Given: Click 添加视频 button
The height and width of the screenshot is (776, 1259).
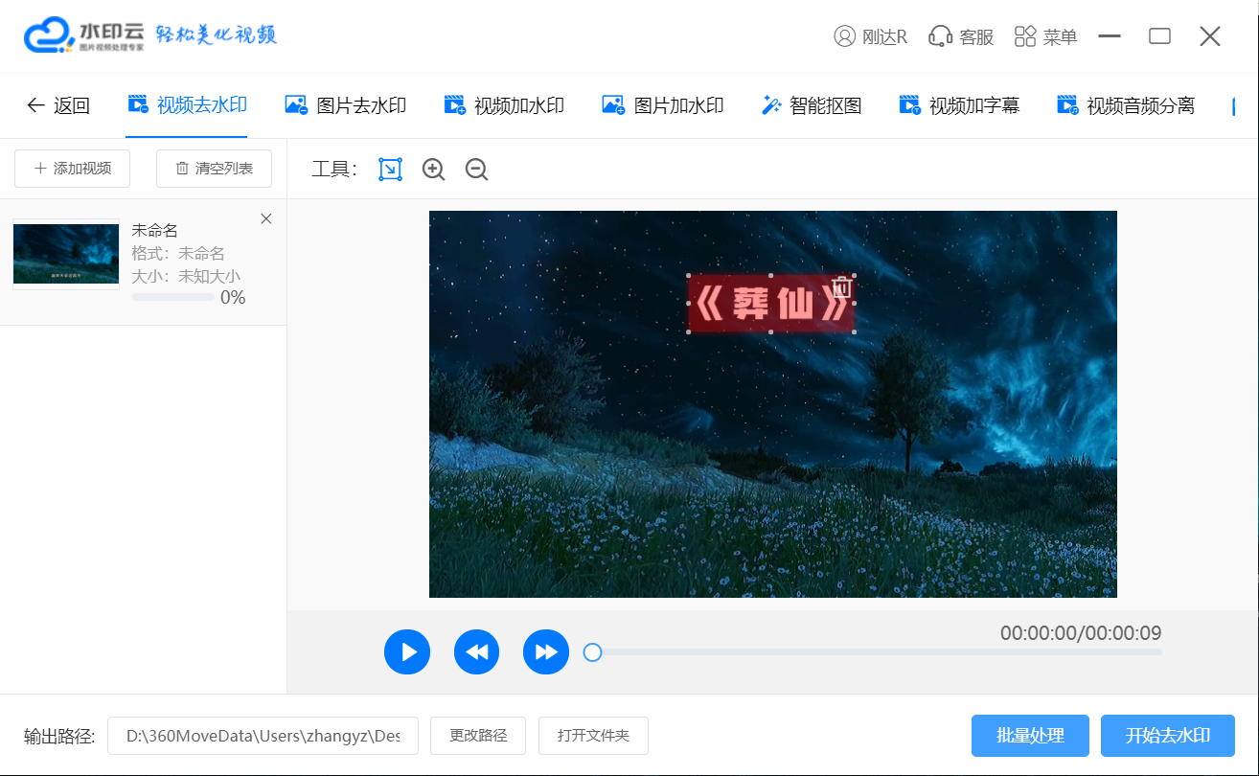Looking at the screenshot, I should point(72,169).
